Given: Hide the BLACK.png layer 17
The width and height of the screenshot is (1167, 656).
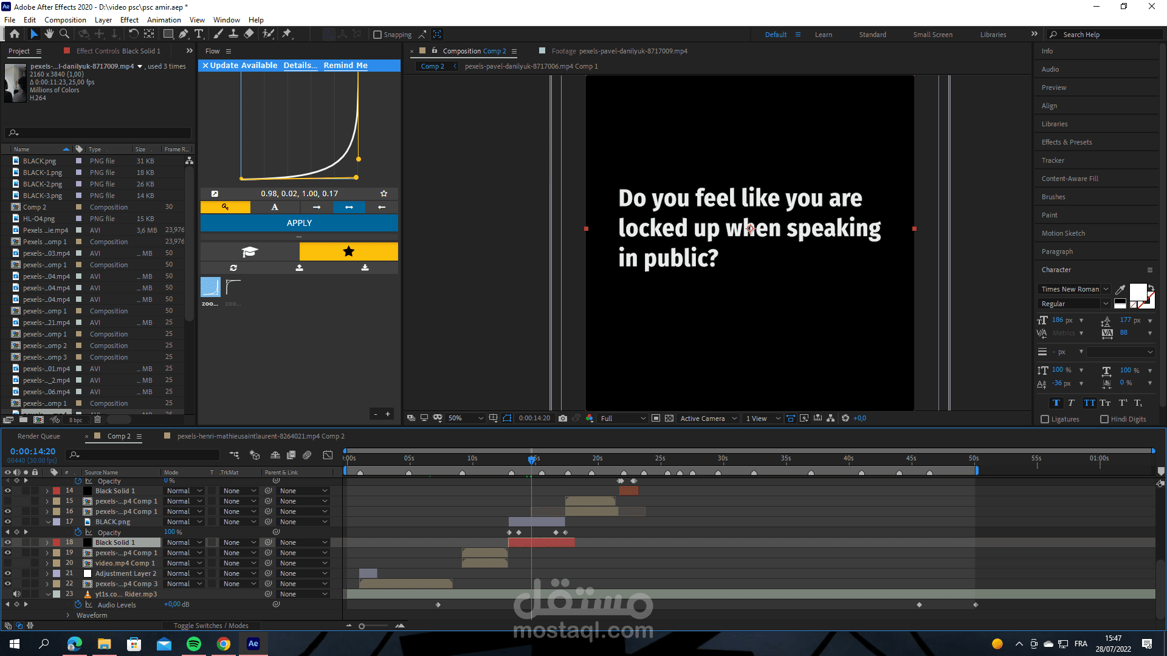Looking at the screenshot, I should 8,522.
